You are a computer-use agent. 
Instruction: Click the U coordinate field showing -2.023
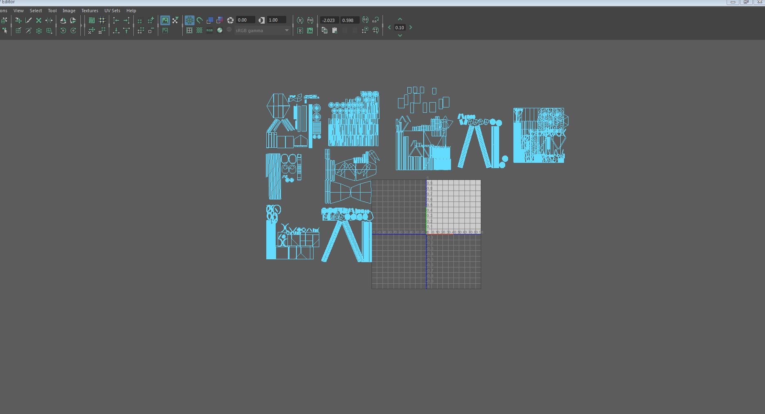tap(329, 20)
